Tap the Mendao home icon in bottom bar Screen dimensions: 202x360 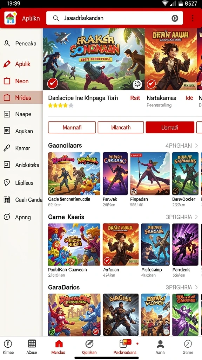coord(59,344)
